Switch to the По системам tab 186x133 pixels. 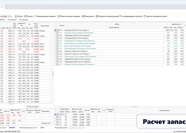[12, 20]
